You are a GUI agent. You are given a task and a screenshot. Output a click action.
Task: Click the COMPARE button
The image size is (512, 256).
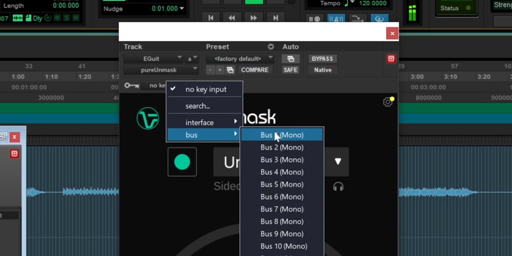[254, 70]
